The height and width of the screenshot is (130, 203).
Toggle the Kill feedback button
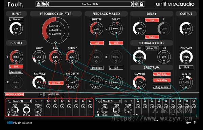click(x=116, y=68)
